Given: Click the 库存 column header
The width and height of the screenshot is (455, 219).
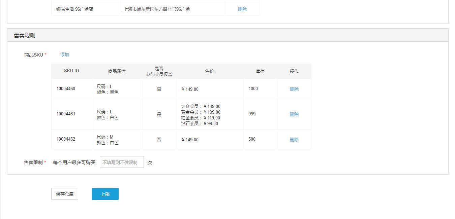Looking at the screenshot, I should (260, 71).
